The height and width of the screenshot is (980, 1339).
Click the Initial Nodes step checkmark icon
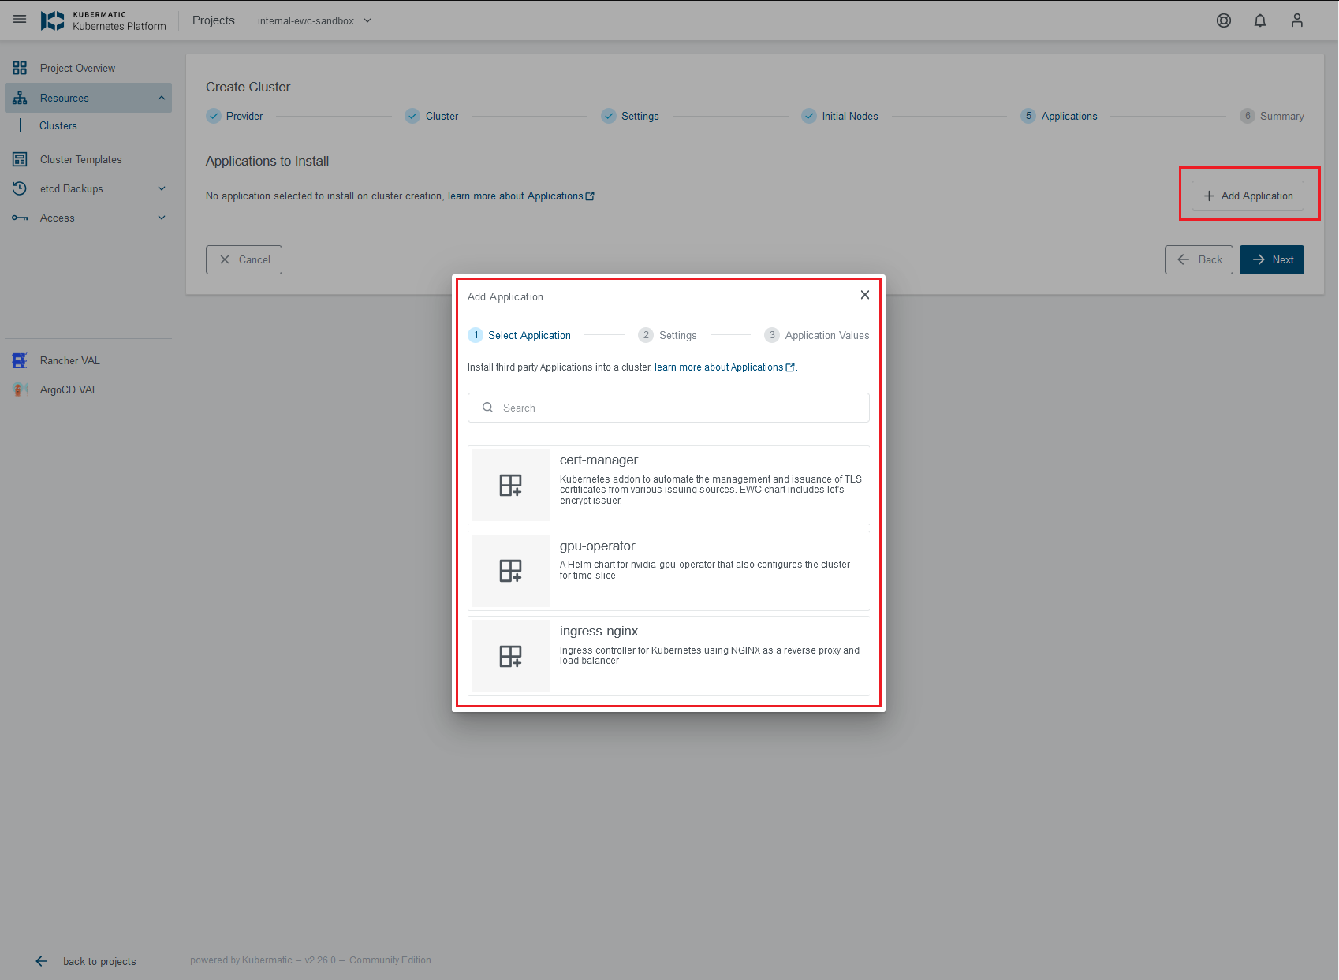pyautogui.click(x=809, y=116)
